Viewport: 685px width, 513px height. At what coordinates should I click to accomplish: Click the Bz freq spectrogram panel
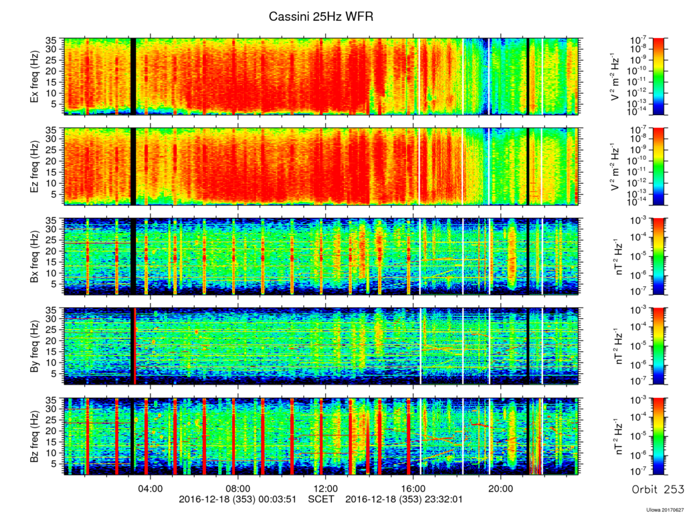[x=322, y=436]
